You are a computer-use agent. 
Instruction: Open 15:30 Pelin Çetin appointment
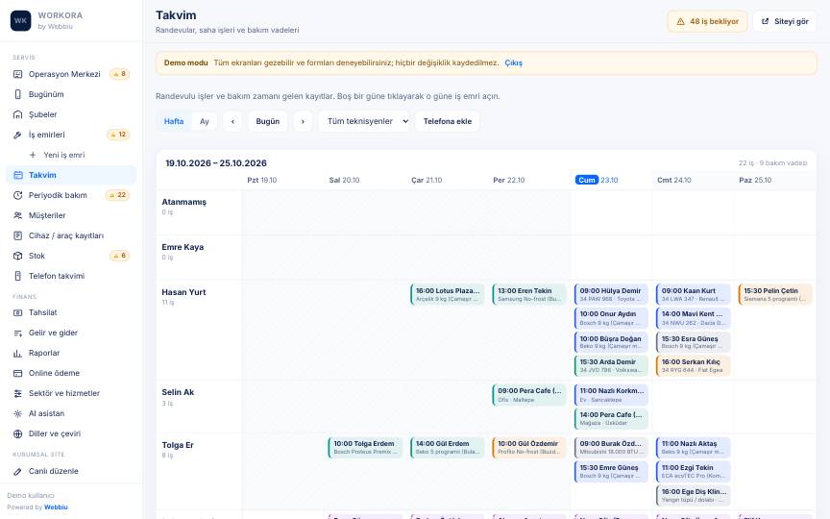(x=775, y=294)
